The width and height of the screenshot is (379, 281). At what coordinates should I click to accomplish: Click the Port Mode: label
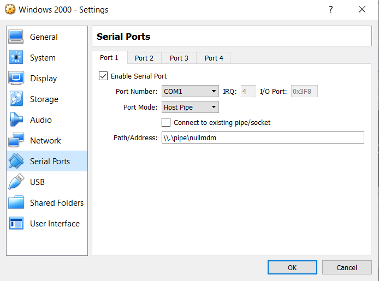pyautogui.click(x=140, y=107)
